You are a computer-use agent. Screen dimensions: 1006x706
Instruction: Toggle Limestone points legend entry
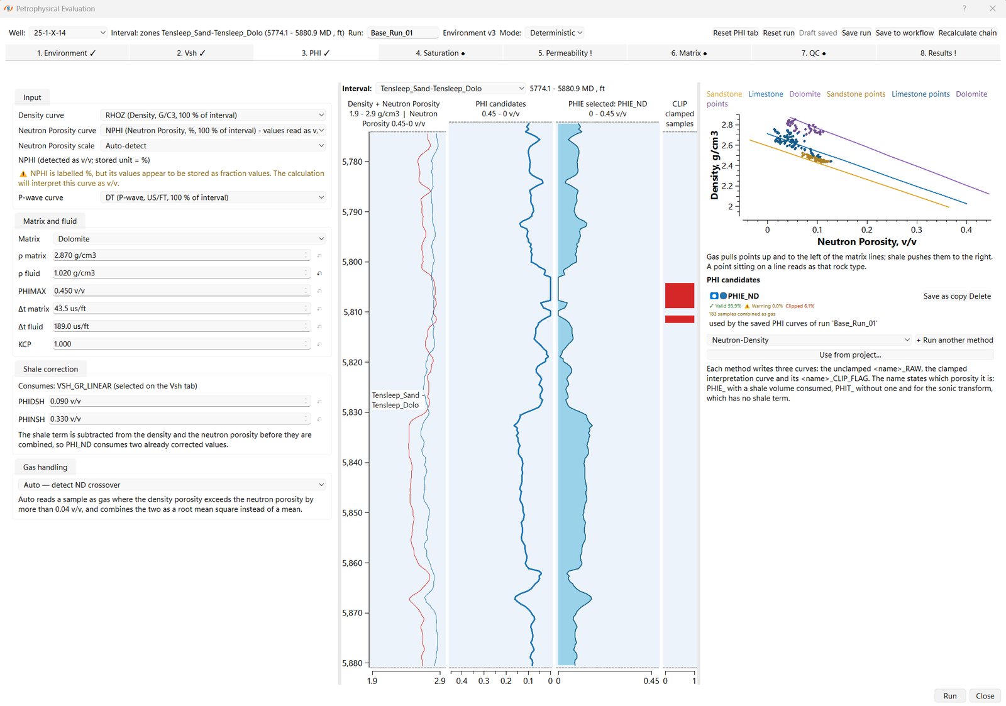920,94
